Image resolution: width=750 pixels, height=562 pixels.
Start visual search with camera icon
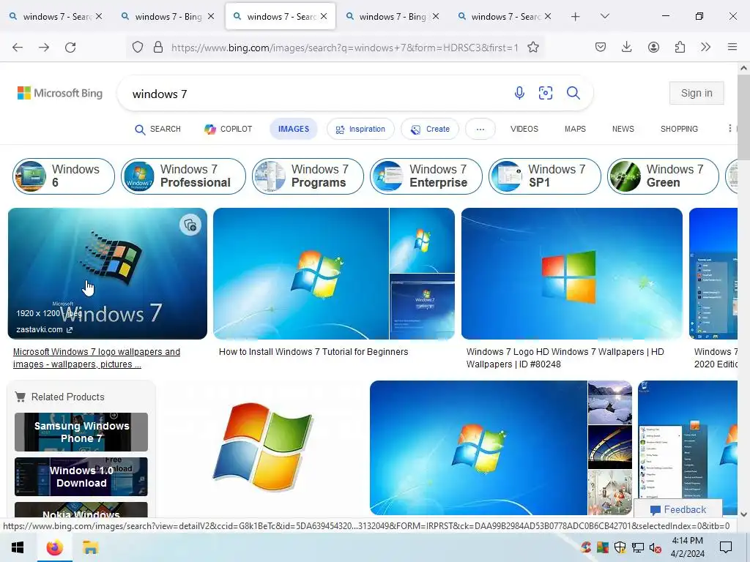click(x=546, y=93)
